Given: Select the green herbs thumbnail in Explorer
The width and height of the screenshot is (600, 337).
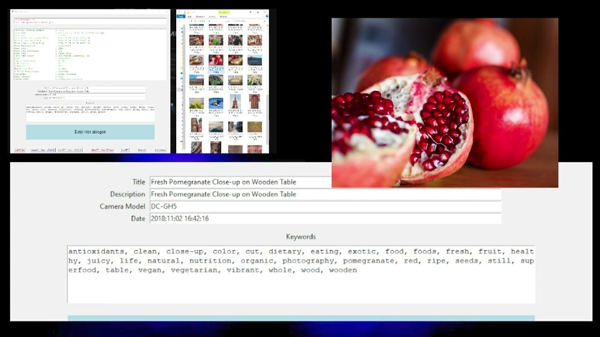Looking at the screenshot, I should pos(216,41).
